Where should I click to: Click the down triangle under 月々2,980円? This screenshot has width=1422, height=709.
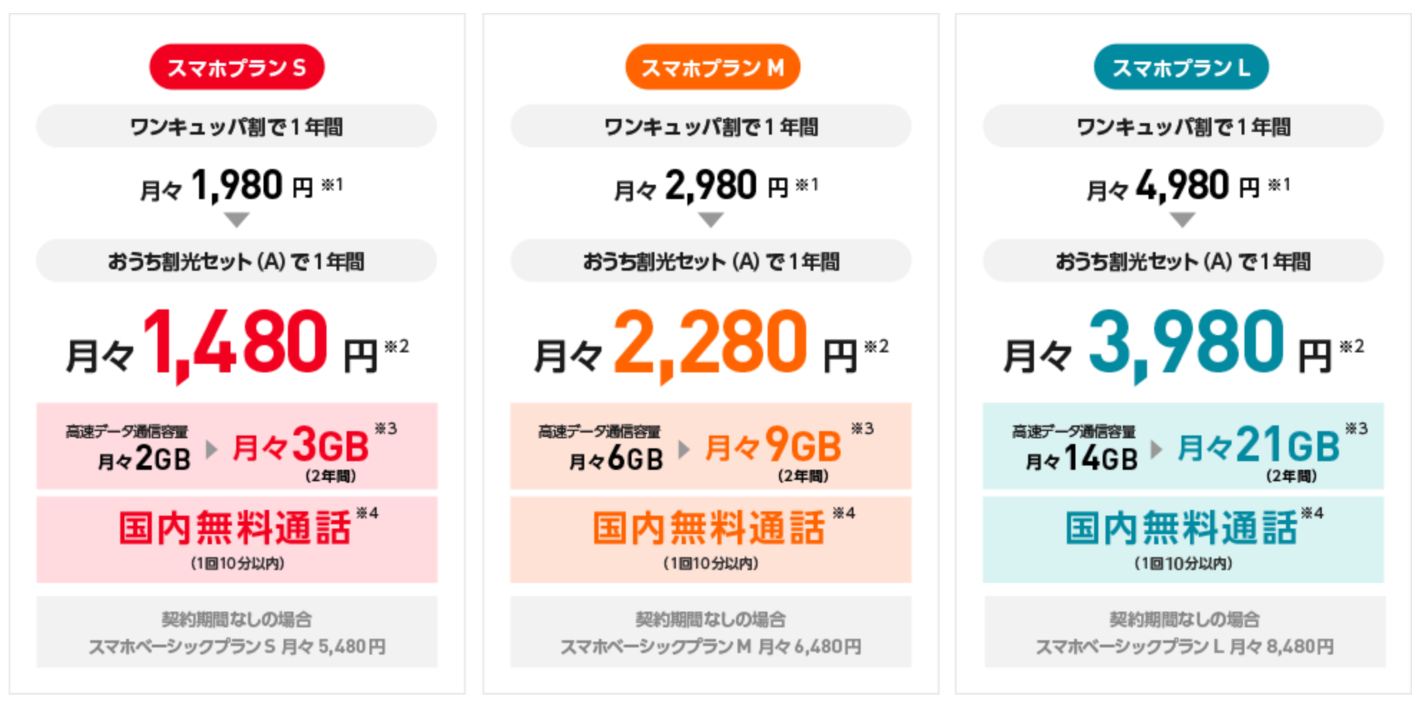pyautogui.click(x=710, y=219)
